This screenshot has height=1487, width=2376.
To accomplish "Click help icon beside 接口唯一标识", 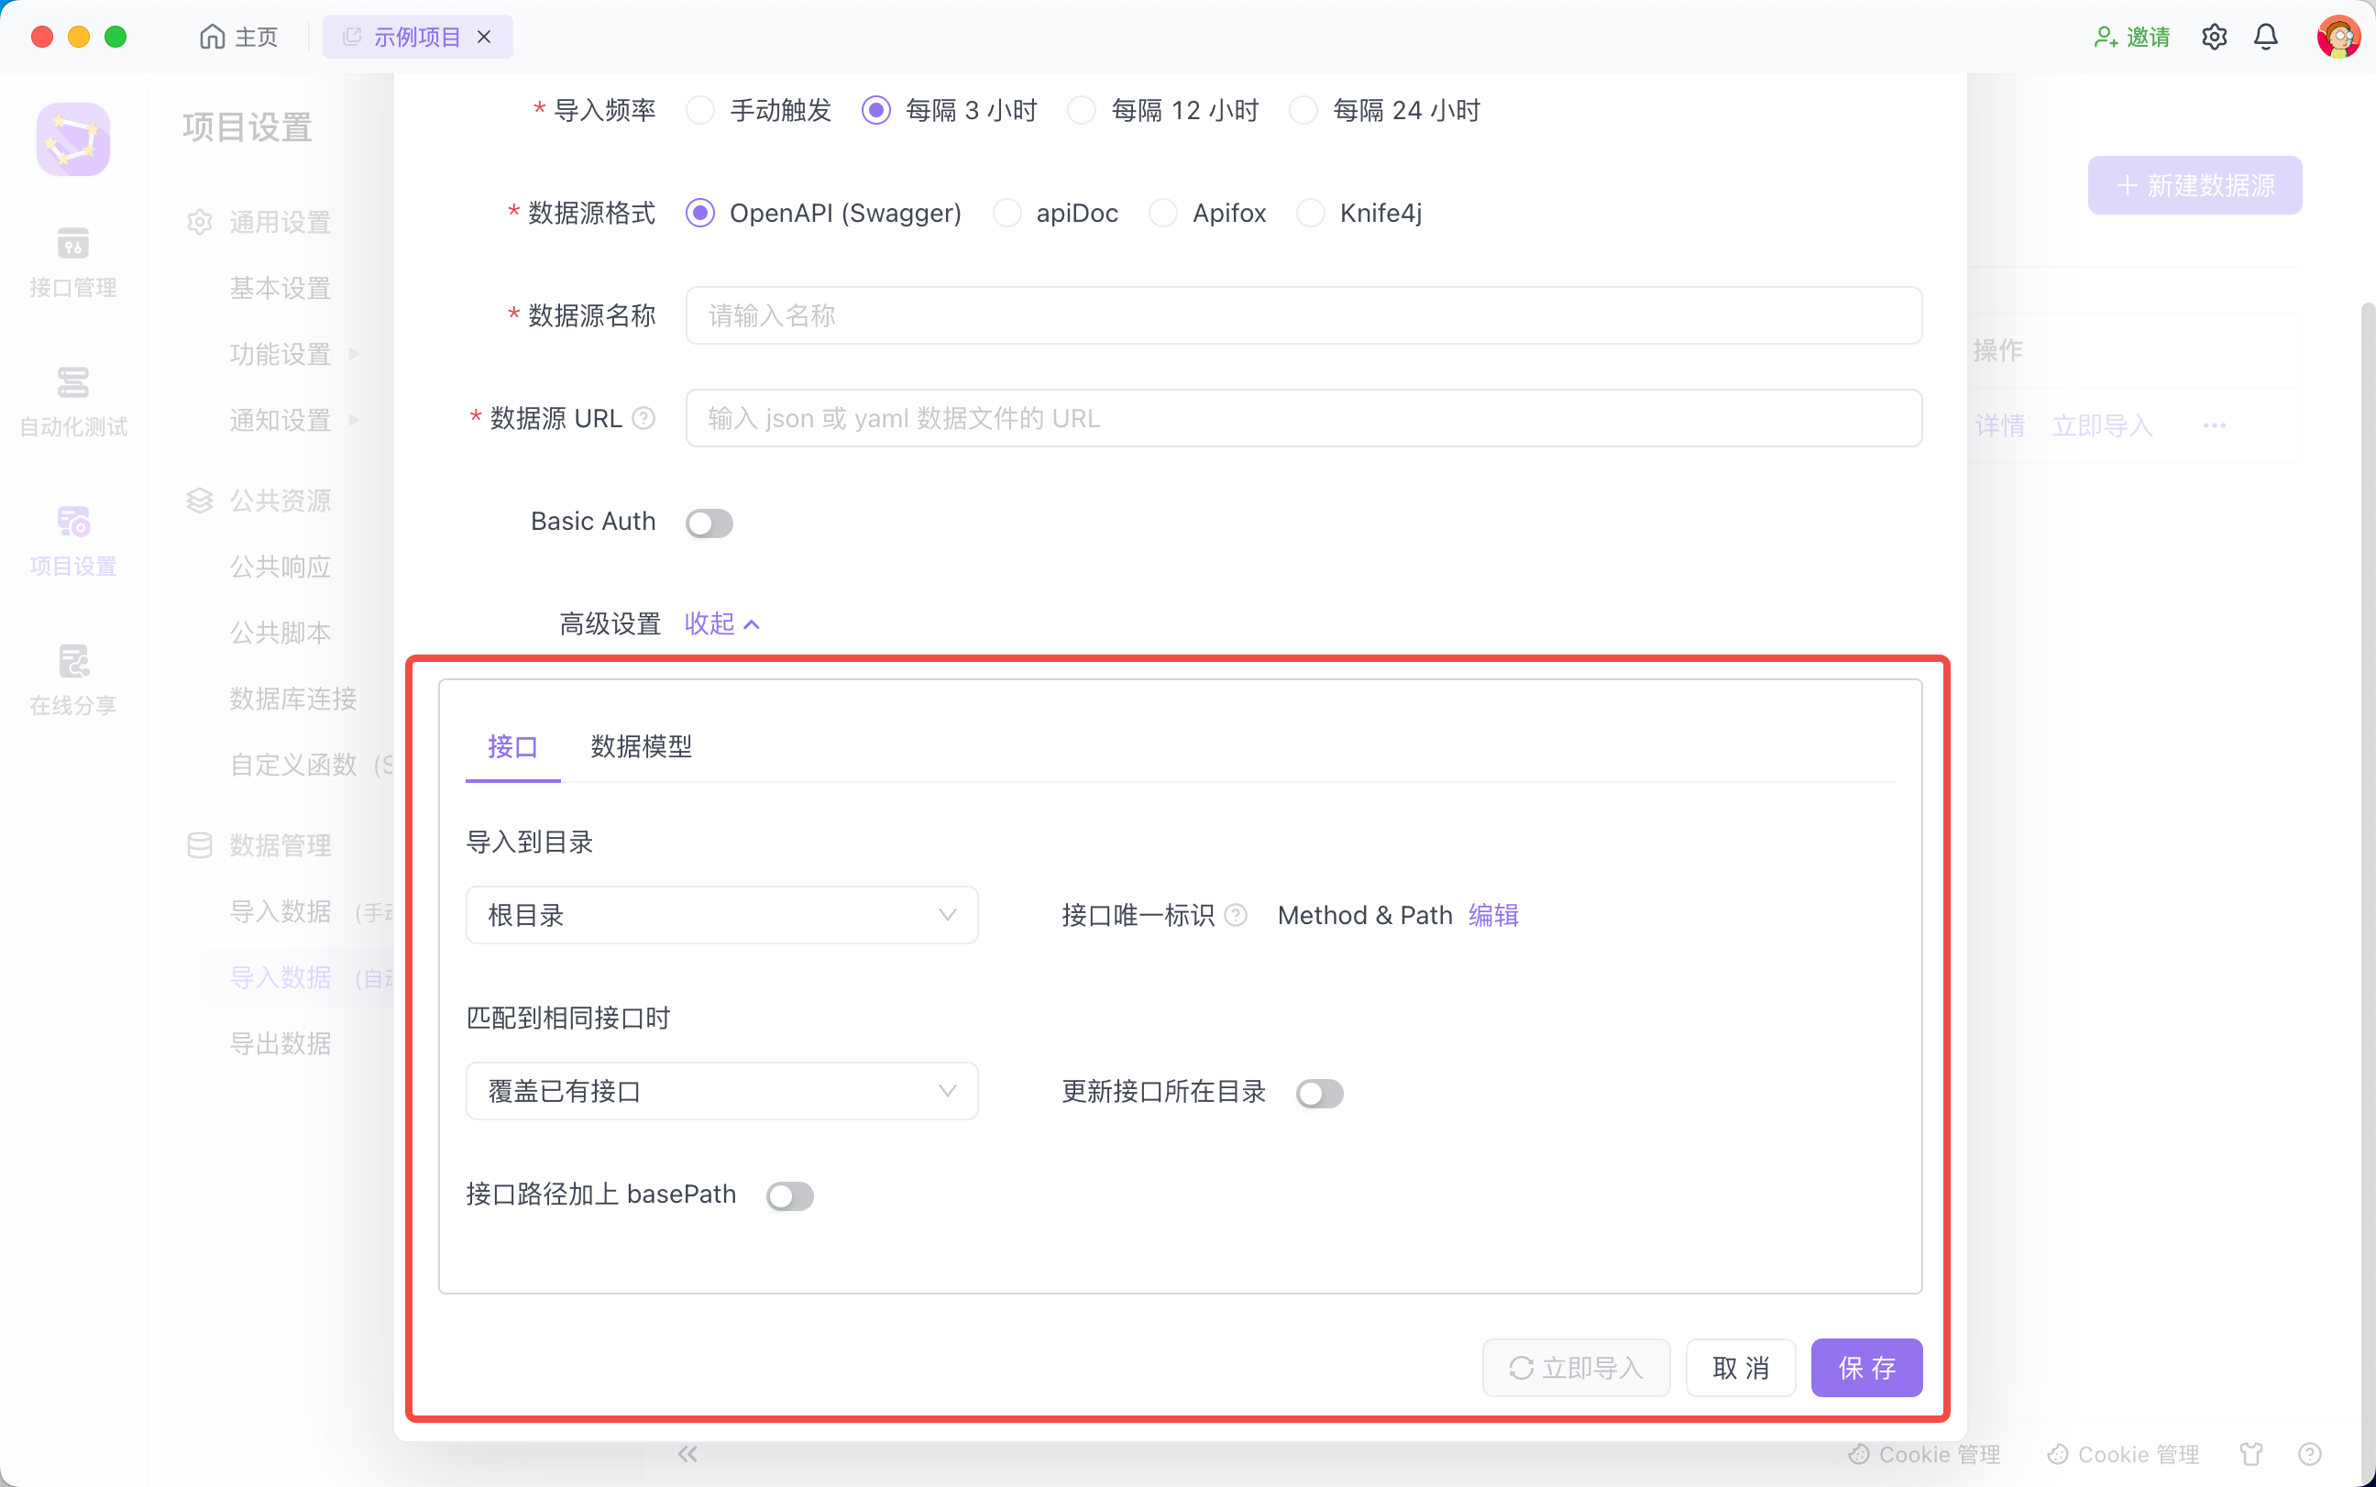I will point(1237,916).
